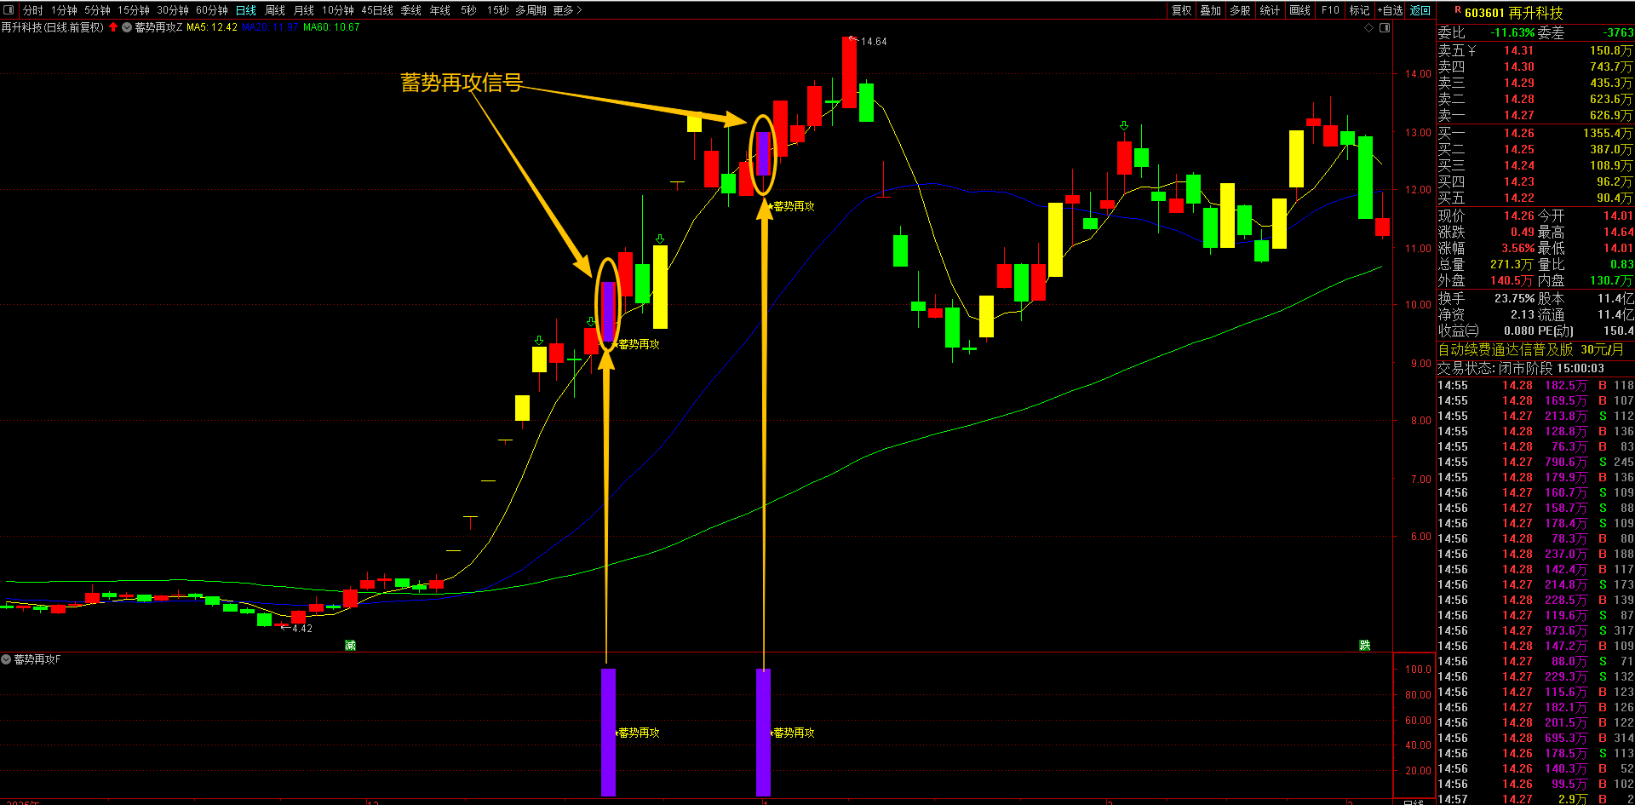Screen dimensions: 1635x805
Task: Click the 返回 back button
Action: click(1420, 10)
